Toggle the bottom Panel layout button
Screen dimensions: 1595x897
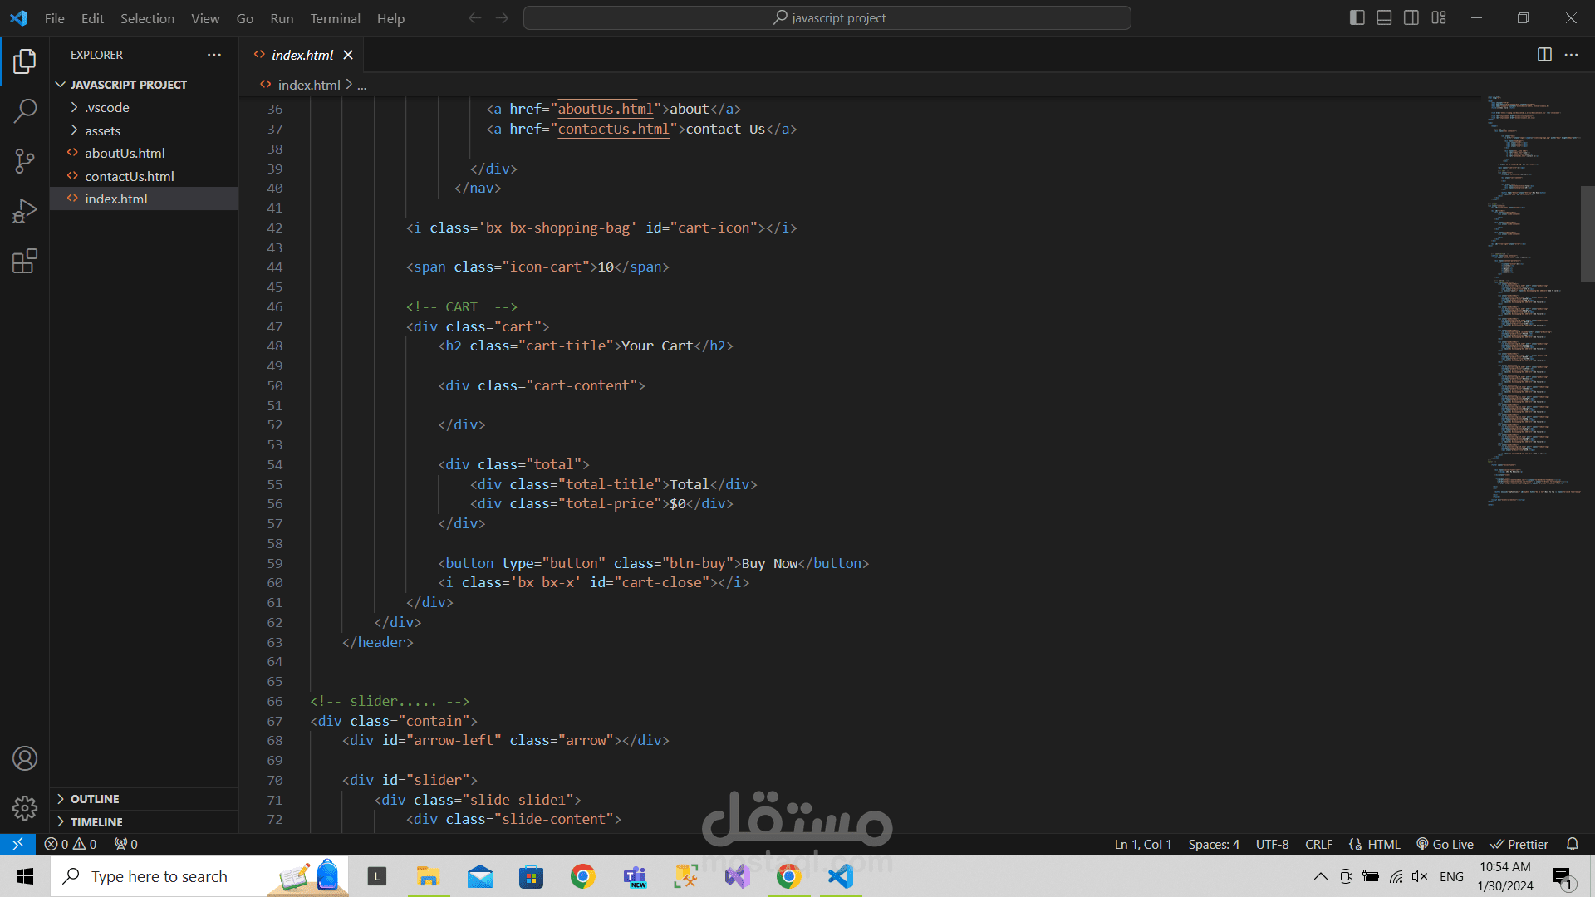[1384, 17]
